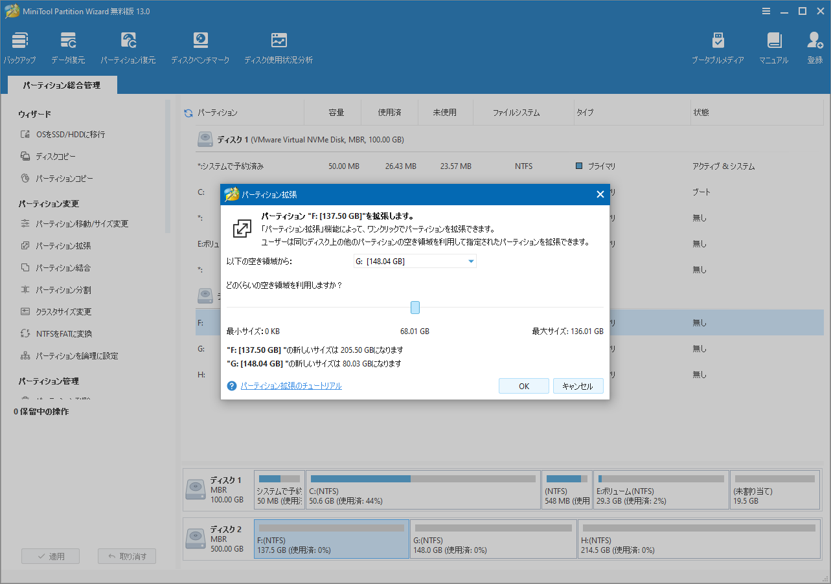831x584 pixels.
Task: Refresh the partition list using refresh icon
Action: point(188,113)
